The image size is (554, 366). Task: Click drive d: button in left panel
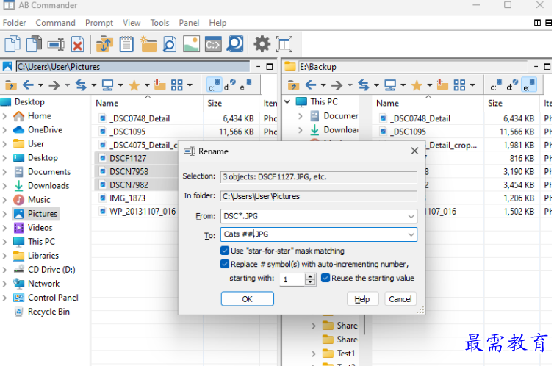[x=230, y=85]
